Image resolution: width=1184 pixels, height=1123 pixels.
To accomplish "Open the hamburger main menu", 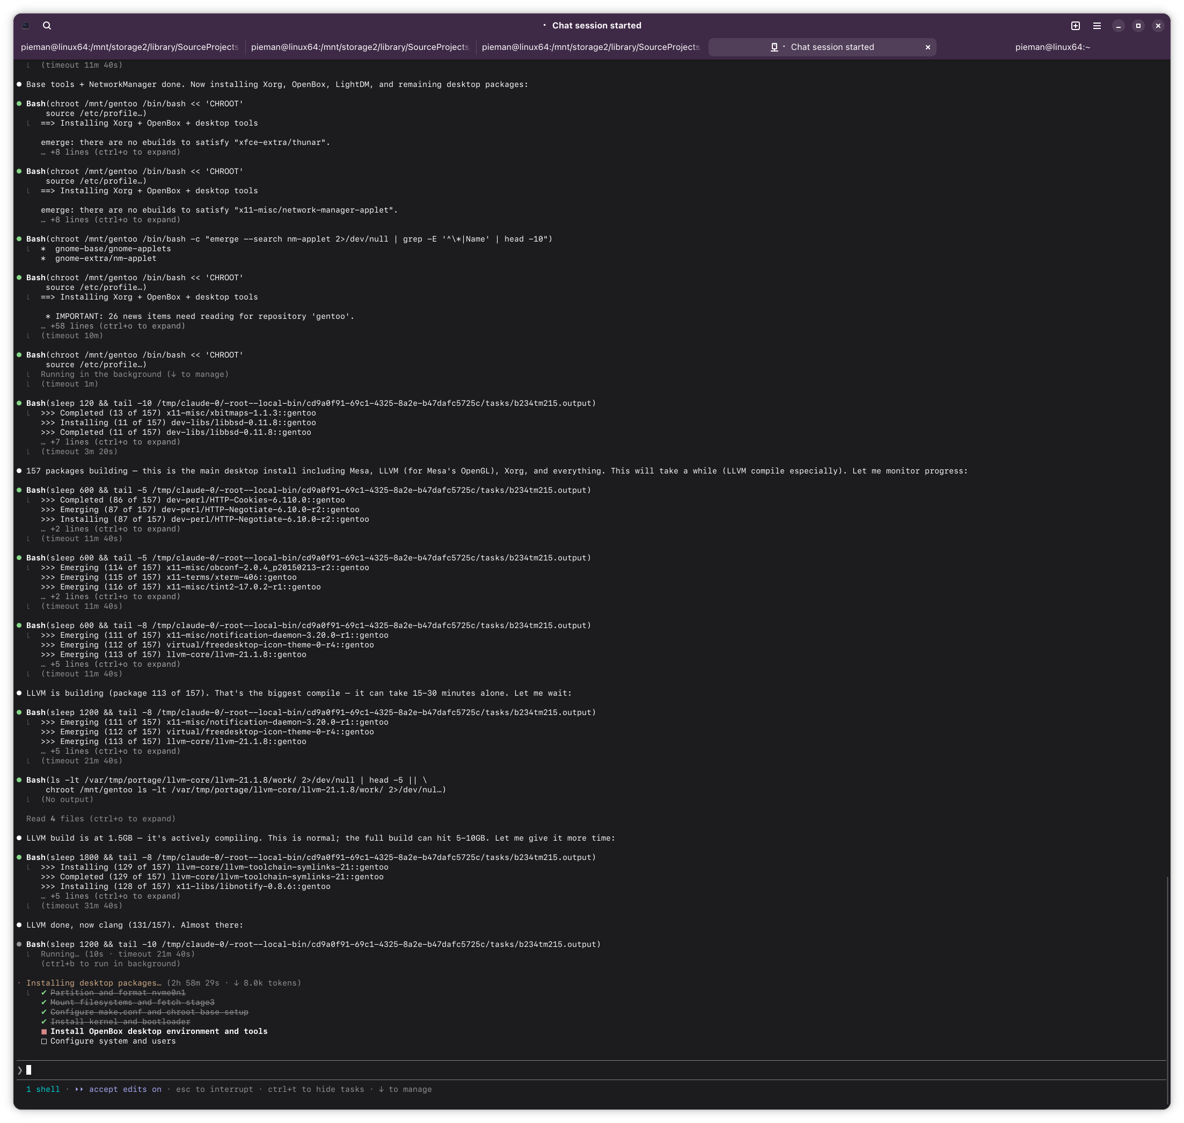I will (x=1097, y=26).
